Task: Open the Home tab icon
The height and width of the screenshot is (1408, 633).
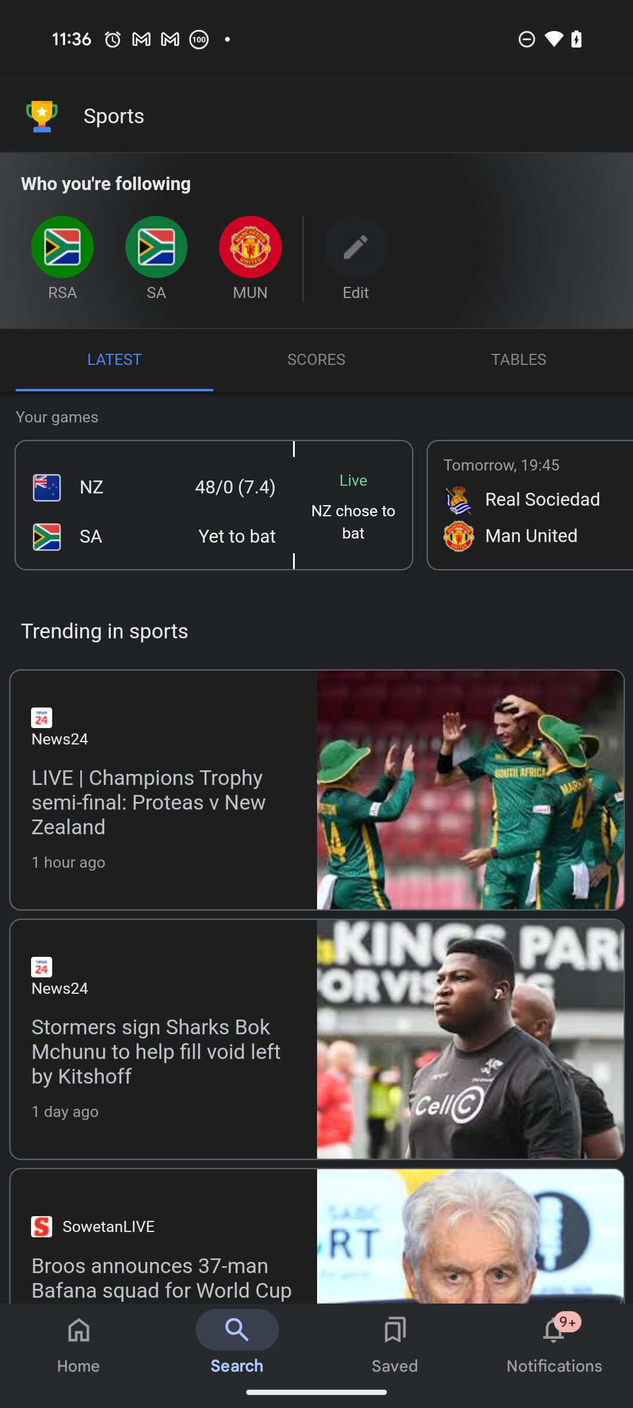Action: point(79,1331)
